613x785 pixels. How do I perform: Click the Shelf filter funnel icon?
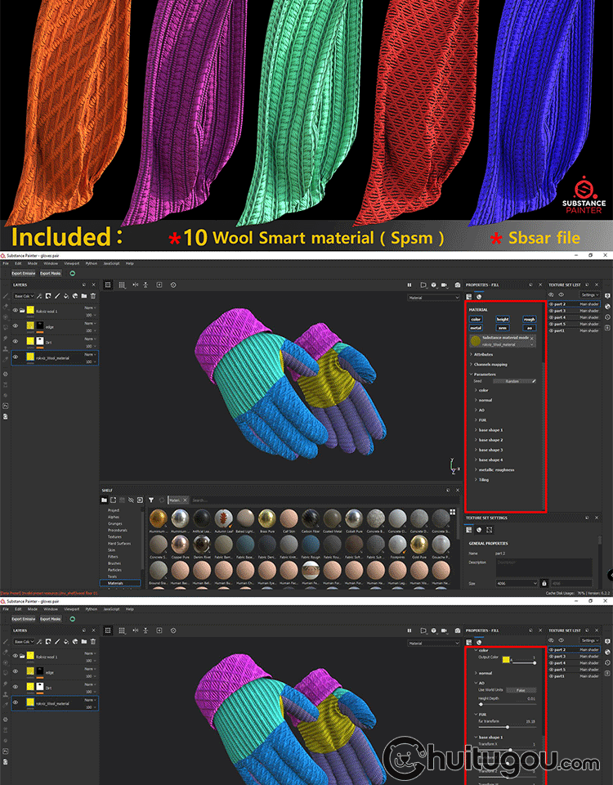pyautogui.click(x=150, y=500)
